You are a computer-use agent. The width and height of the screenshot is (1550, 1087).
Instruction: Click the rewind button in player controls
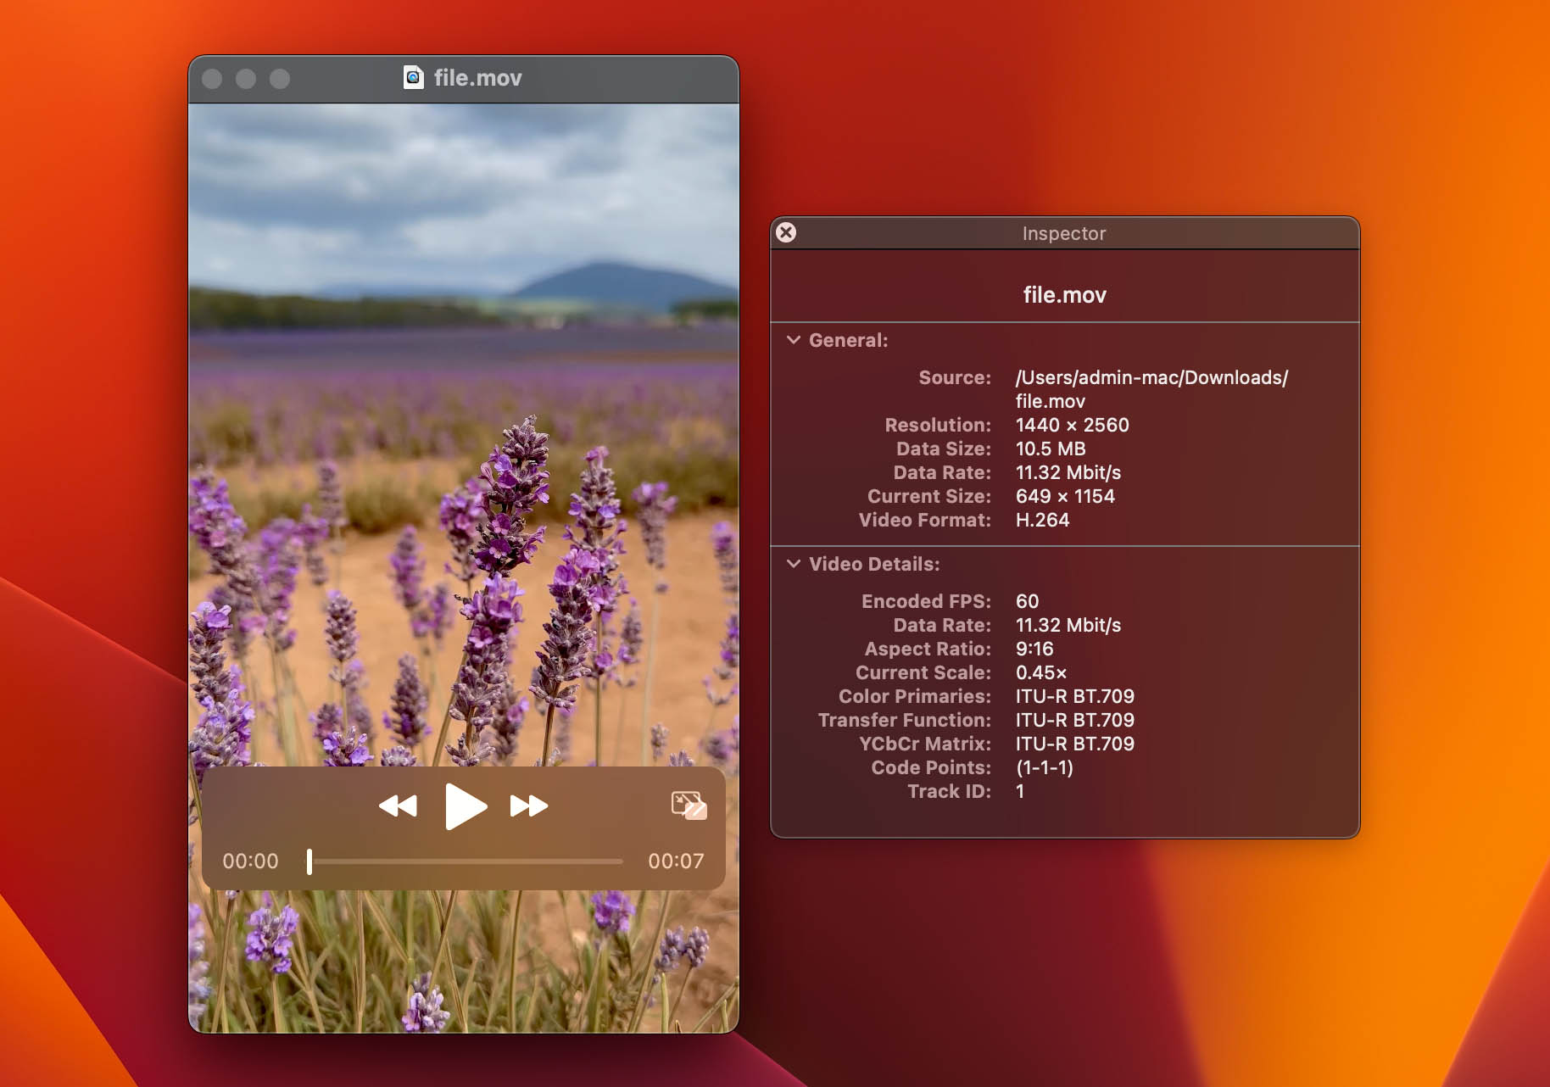398,805
